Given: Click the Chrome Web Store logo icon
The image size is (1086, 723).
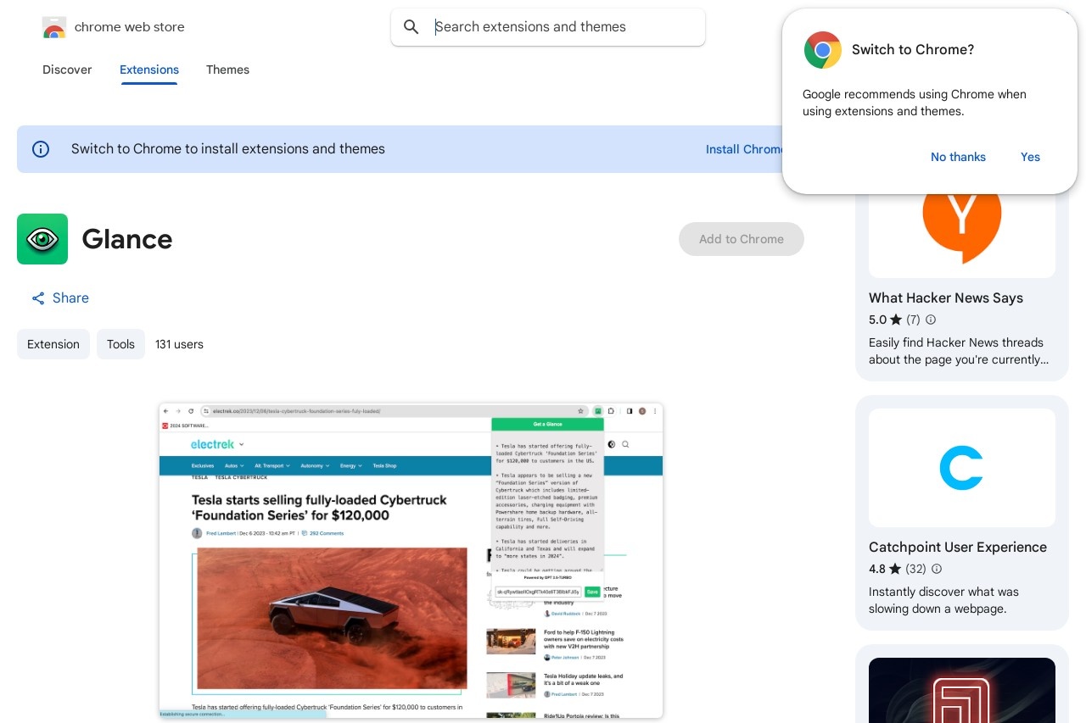Looking at the screenshot, I should click(x=54, y=27).
